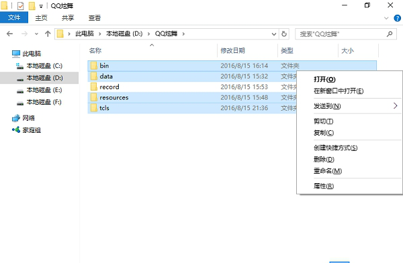Sort by the 大小 column header
The height and width of the screenshot is (273, 403).
[347, 50]
